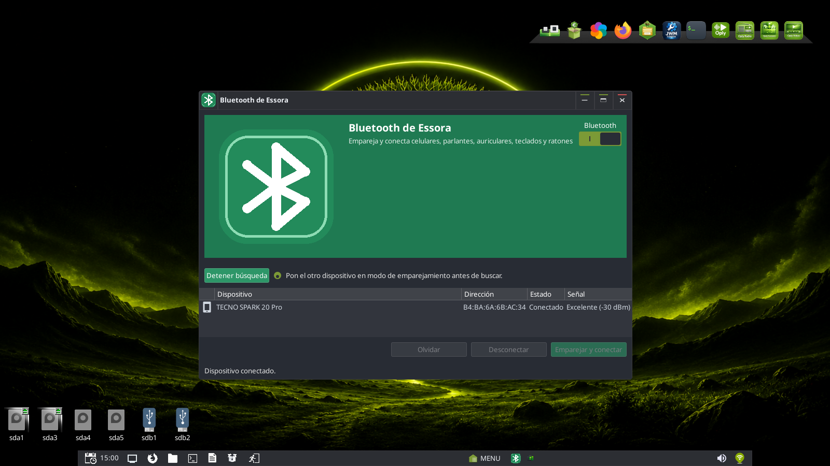Viewport: 830px width, 466px height.
Task: Click the B4:BA:6A:6B:AC:34 address cell
Action: pos(494,307)
